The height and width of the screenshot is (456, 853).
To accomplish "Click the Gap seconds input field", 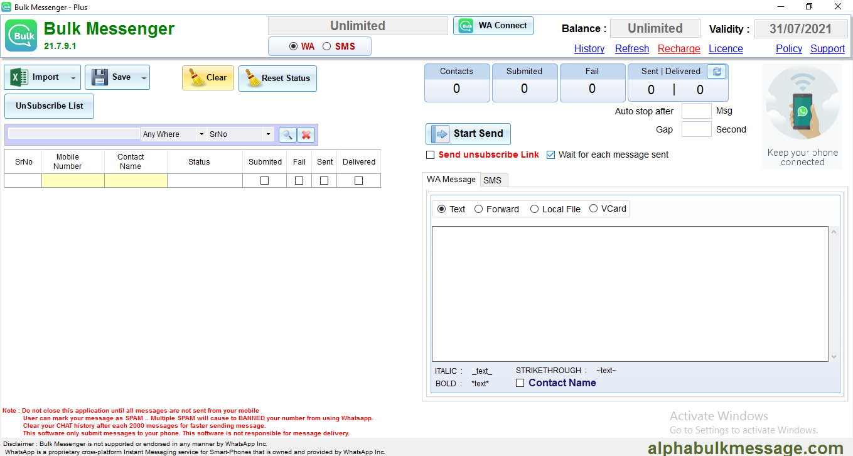I will [x=696, y=129].
